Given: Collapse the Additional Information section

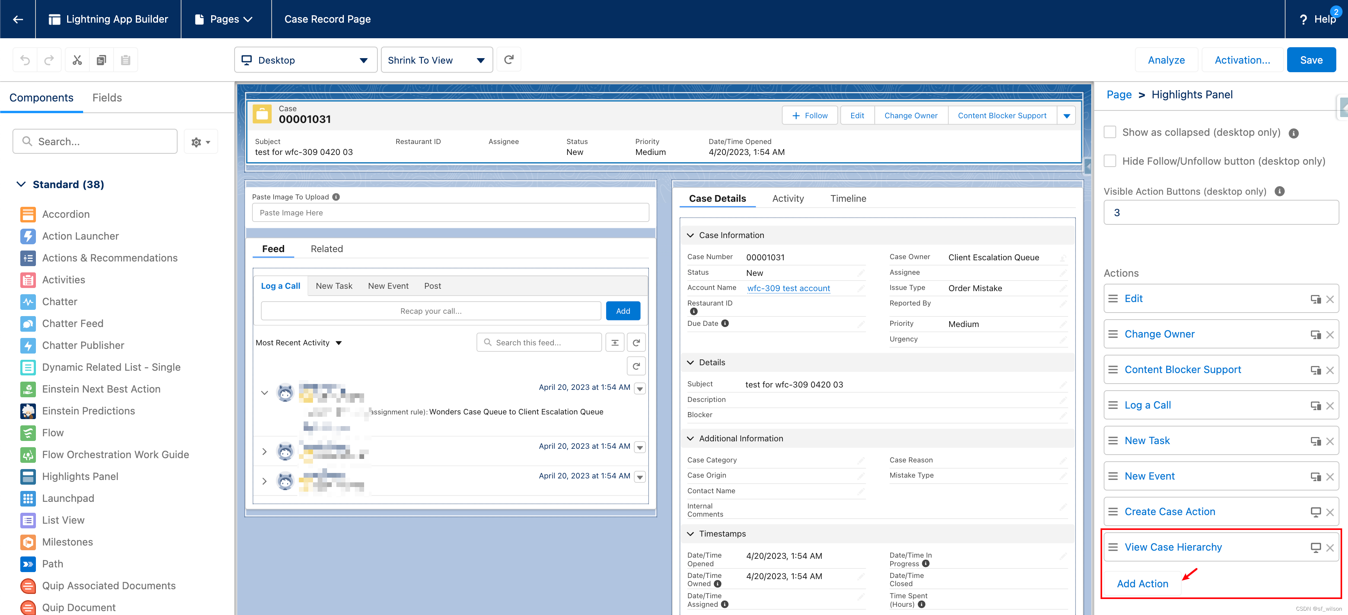Looking at the screenshot, I should click(690, 439).
